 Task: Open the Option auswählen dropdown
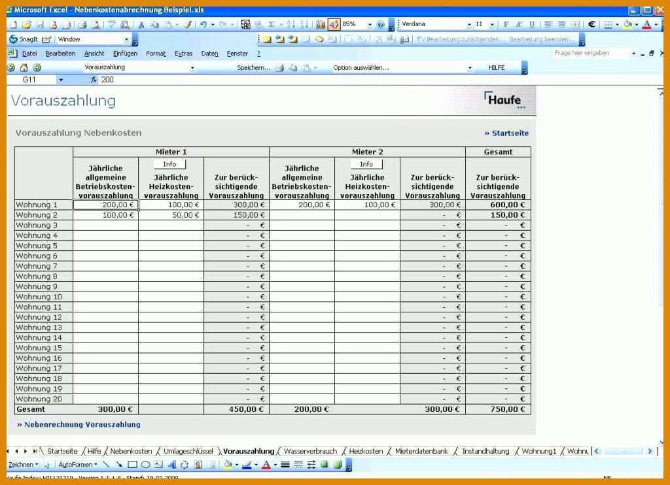[470, 67]
